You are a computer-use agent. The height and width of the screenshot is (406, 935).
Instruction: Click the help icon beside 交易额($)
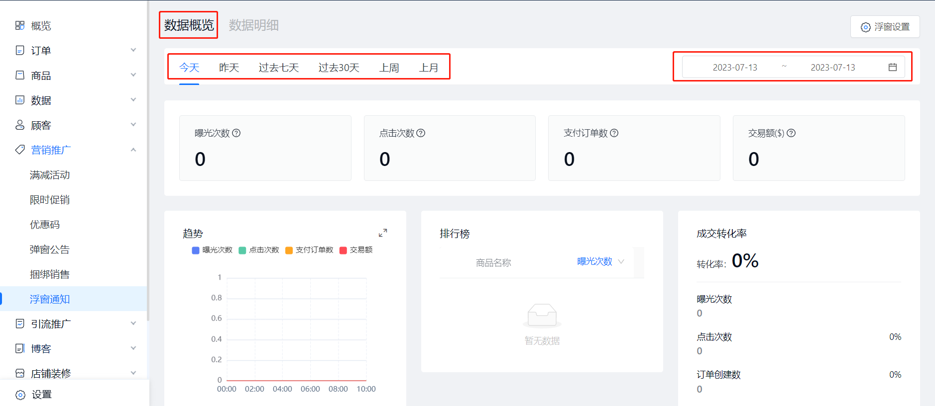coord(791,133)
